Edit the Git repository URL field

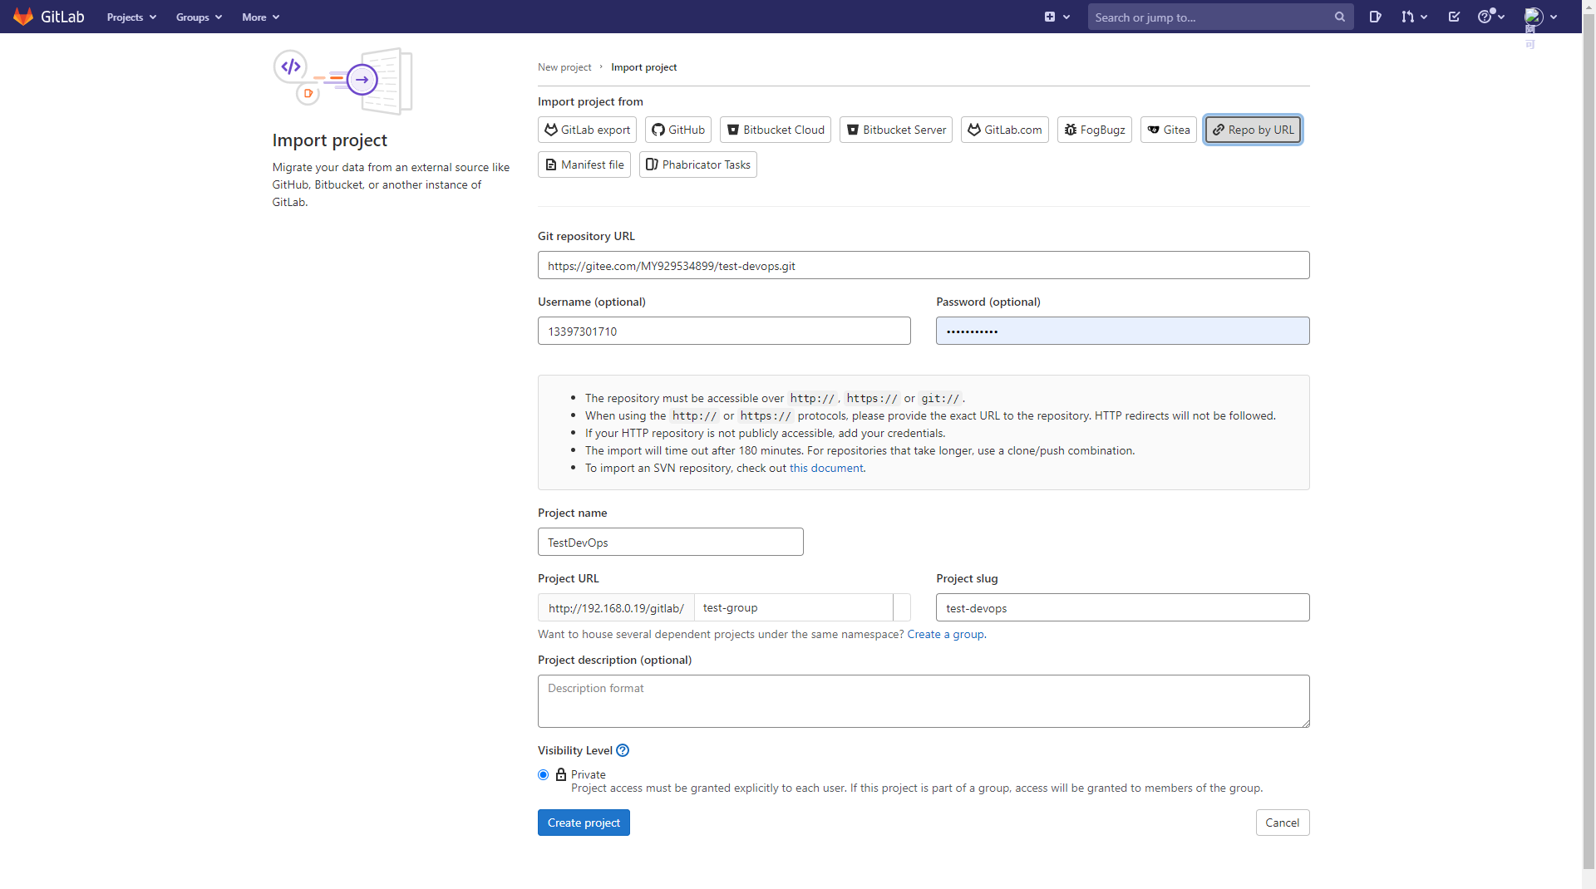924,265
